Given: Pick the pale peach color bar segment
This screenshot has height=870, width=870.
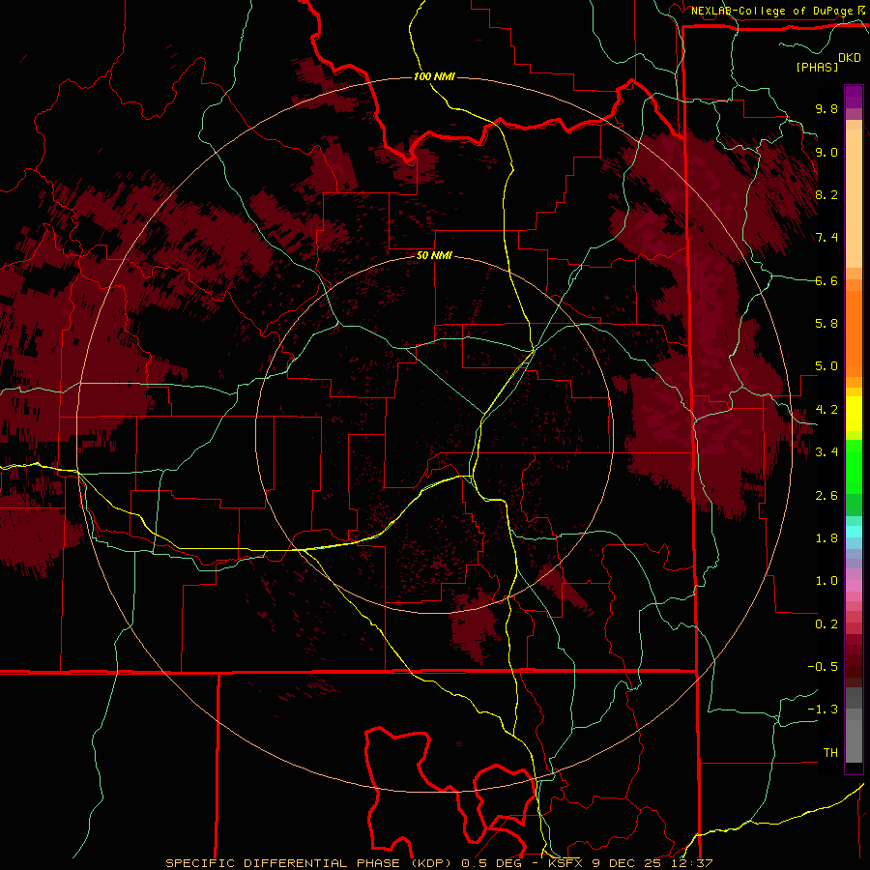Looking at the screenshot, I should click(854, 200).
